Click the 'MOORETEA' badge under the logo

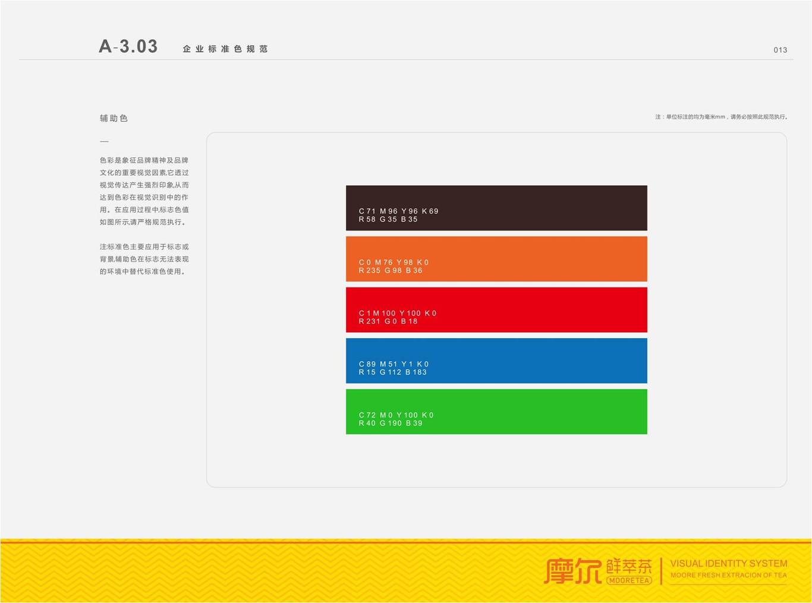point(629,580)
